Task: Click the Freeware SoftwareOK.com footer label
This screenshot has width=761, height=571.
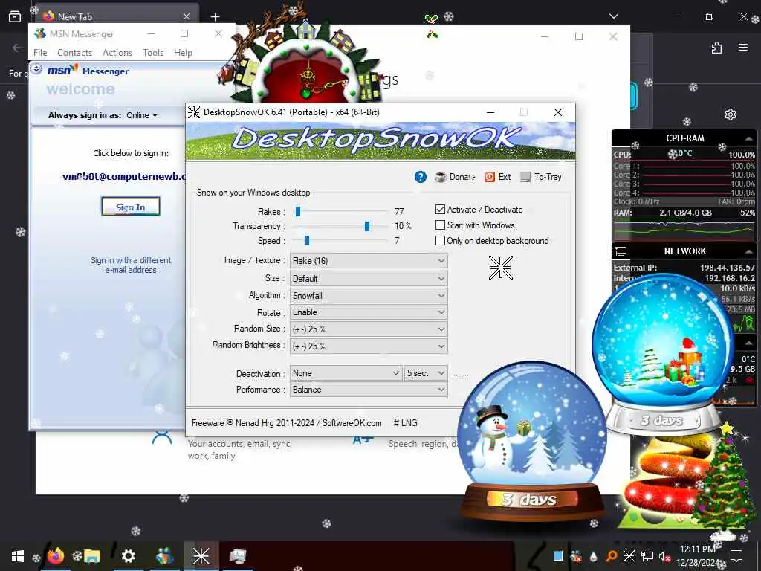Action: (286, 423)
